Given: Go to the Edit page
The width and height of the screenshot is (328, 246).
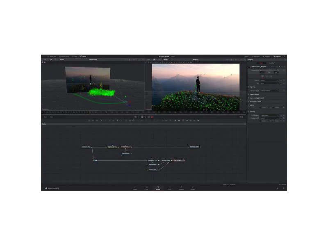Looking at the screenshot, I should click(147, 188).
